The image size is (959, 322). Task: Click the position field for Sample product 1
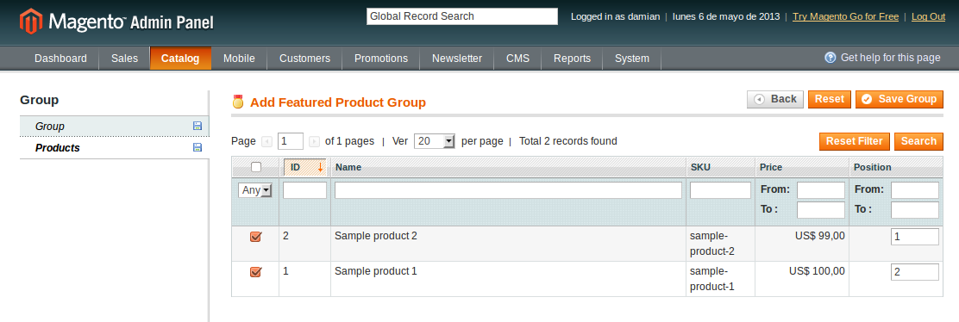(915, 272)
